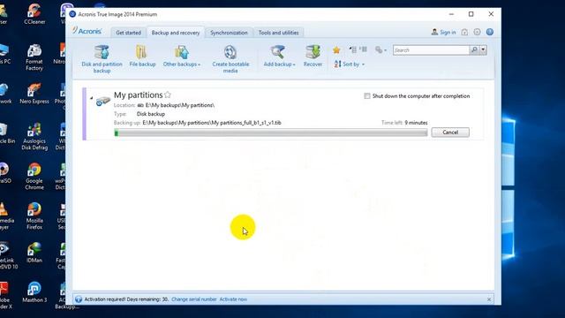Run search with the magnifier button
The width and height of the screenshot is (565, 318).
(x=474, y=50)
